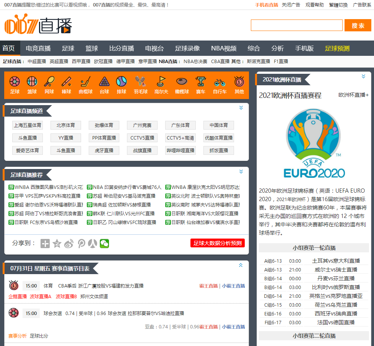Open 观看帮助 top link
The width and height of the screenshot is (374, 346).
pos(315,5)
